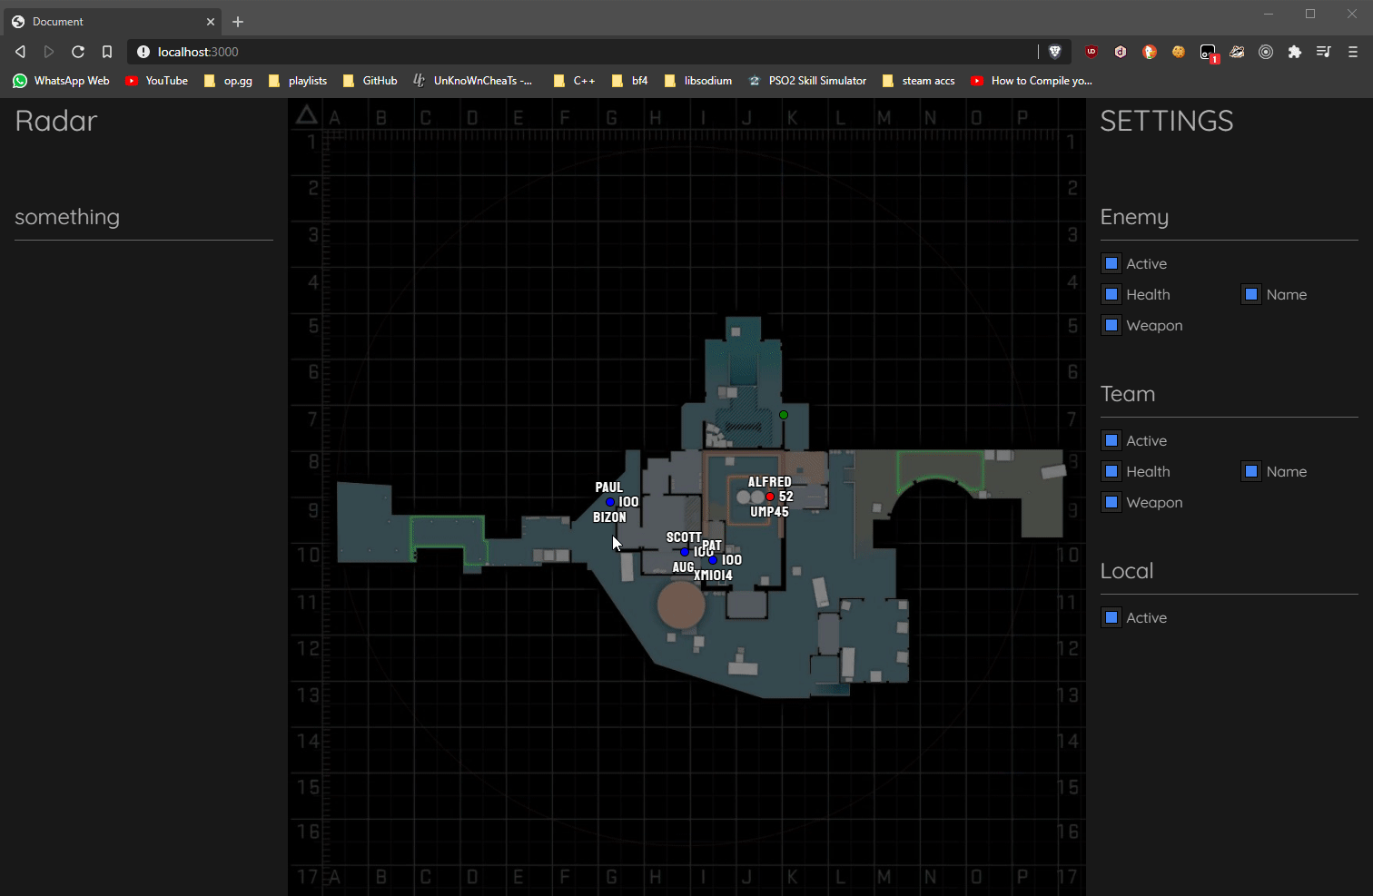Click the blue SCOTT teammate dot
The width and height of the screenshot is (1373, 896).
pos(685,552)
